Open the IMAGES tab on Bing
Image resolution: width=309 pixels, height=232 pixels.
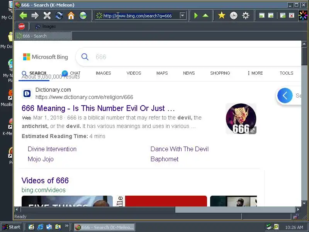pos(103,73)
